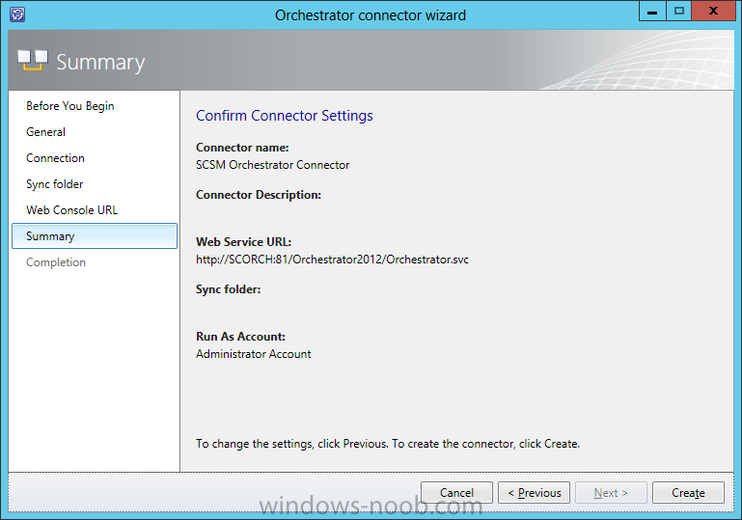Create the connector with Create button
The height and width of the screenshot is (520, 742).
click(x=688, y=493)
